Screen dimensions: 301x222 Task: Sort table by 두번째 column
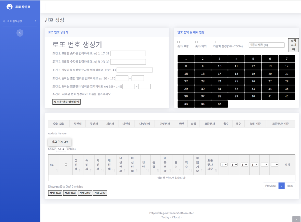click(89, 165)
